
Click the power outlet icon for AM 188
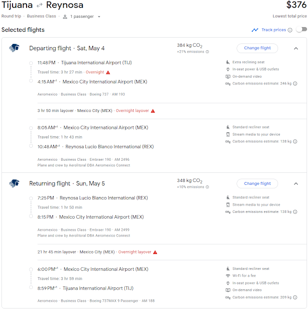point(228,283)
